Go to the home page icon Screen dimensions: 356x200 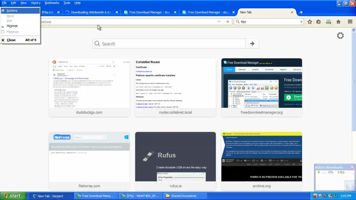coord(338,22)
